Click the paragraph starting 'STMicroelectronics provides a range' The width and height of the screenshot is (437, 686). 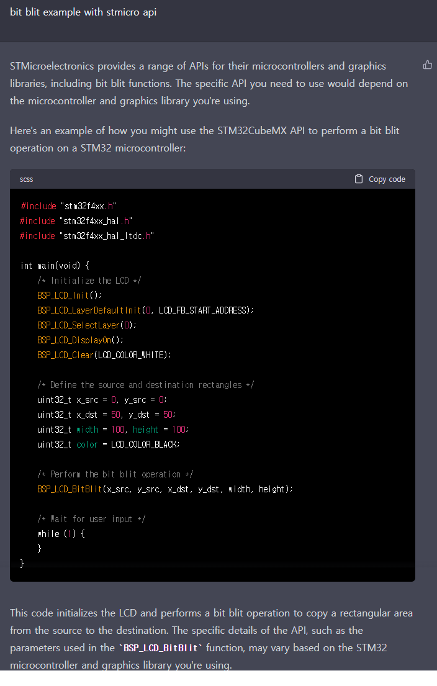(x=209, y=84)
